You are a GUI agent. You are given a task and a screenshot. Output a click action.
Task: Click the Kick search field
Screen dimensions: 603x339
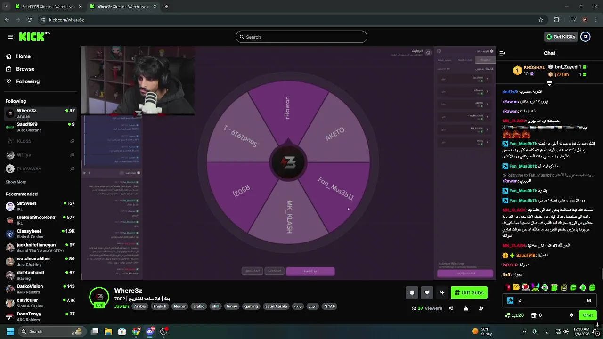(x=301, y=37)
